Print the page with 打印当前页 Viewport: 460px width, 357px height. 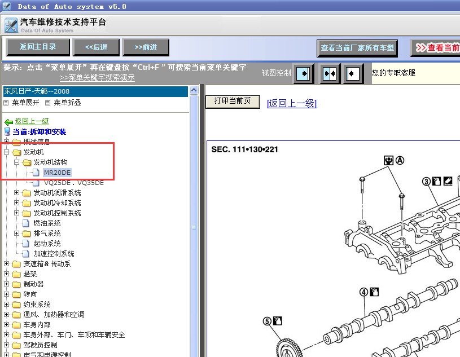(233, 102)
